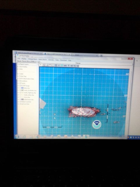Toggle the States/Counties checkbox
The height and width of the screenshot is (187, 140).
pyautogui.click(x=20, y=102)
